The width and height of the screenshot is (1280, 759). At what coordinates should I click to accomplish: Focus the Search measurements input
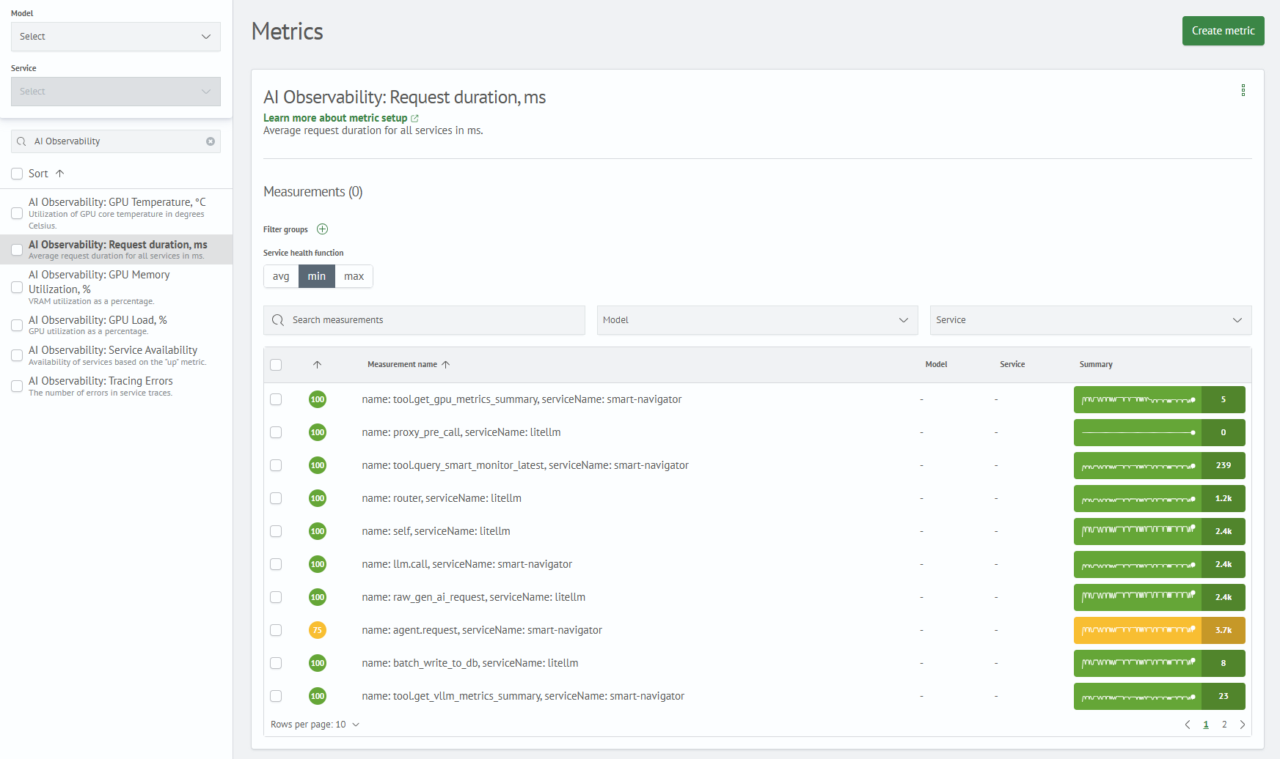click(424, 320)
